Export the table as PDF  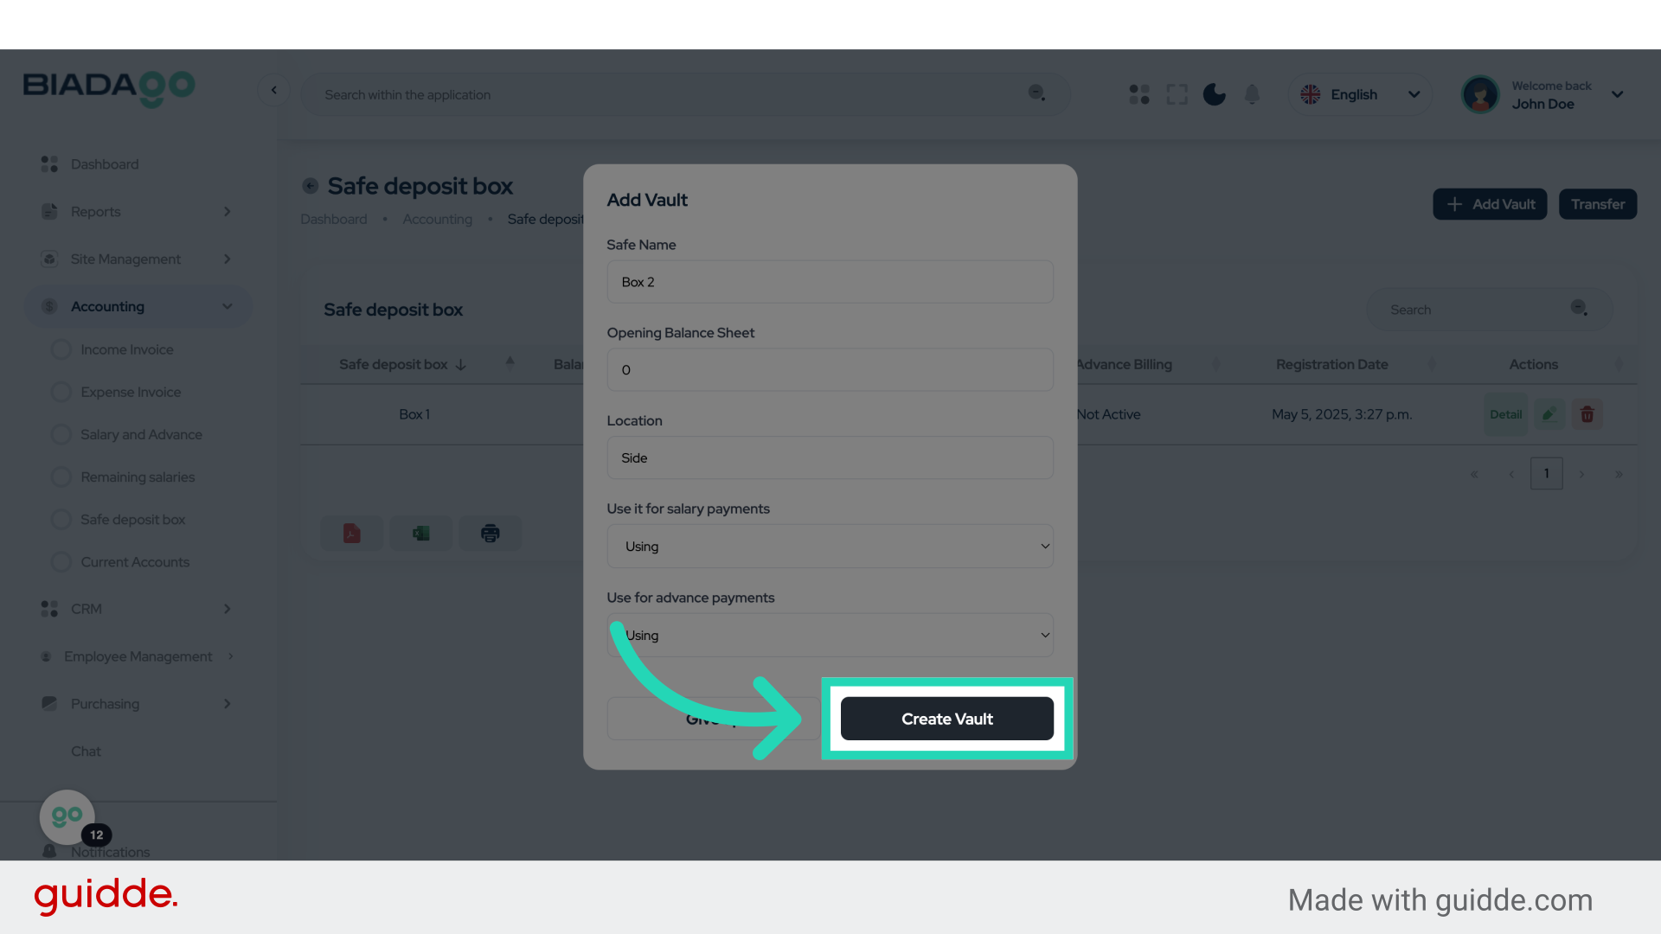(351, 533)
